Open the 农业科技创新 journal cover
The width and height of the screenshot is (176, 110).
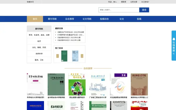[56, 106]
